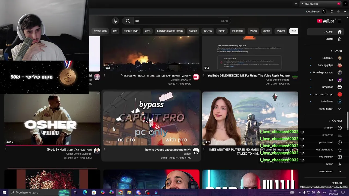Open the OSHER music video thumbnail
349x196 pixels.
click(x=52, y=118)
